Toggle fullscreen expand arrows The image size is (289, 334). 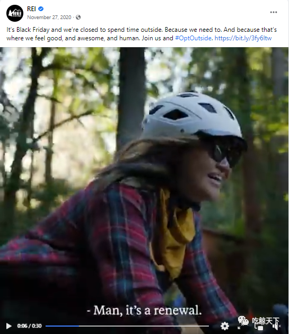pos(242,326)
